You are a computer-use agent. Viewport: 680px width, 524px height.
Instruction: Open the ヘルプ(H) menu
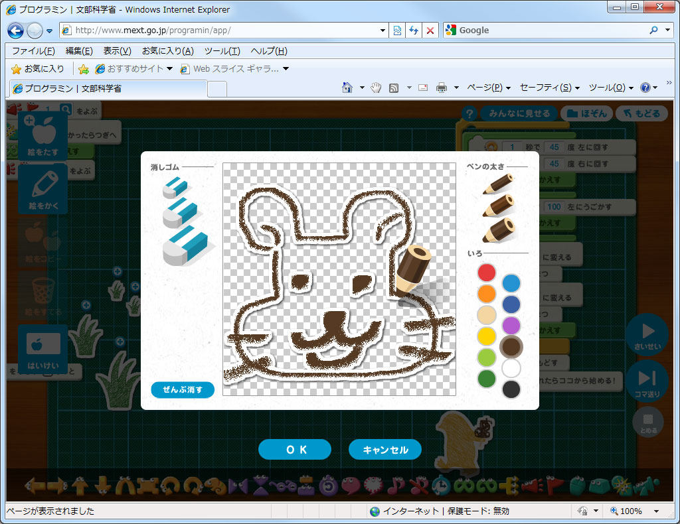(x=269, y=51)
